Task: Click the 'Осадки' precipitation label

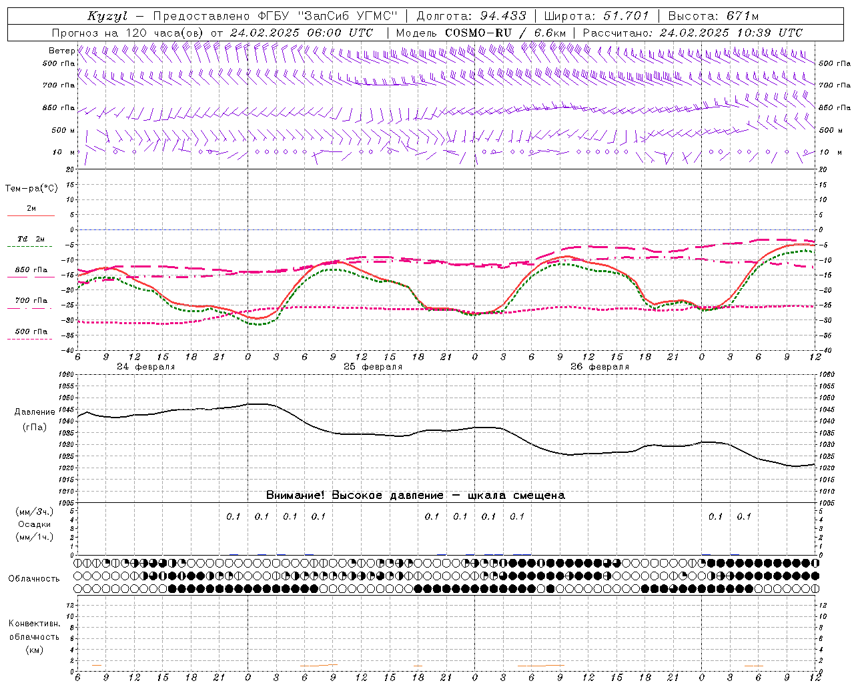Action: [34, 524]
